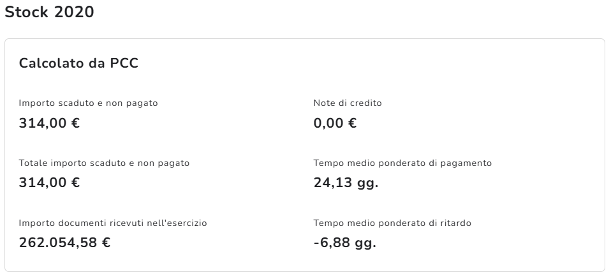Click the euro sign after 262.054,58
The height and width of the screenshot is (279, 611).
pyautogui.click(x=105, y=243)
